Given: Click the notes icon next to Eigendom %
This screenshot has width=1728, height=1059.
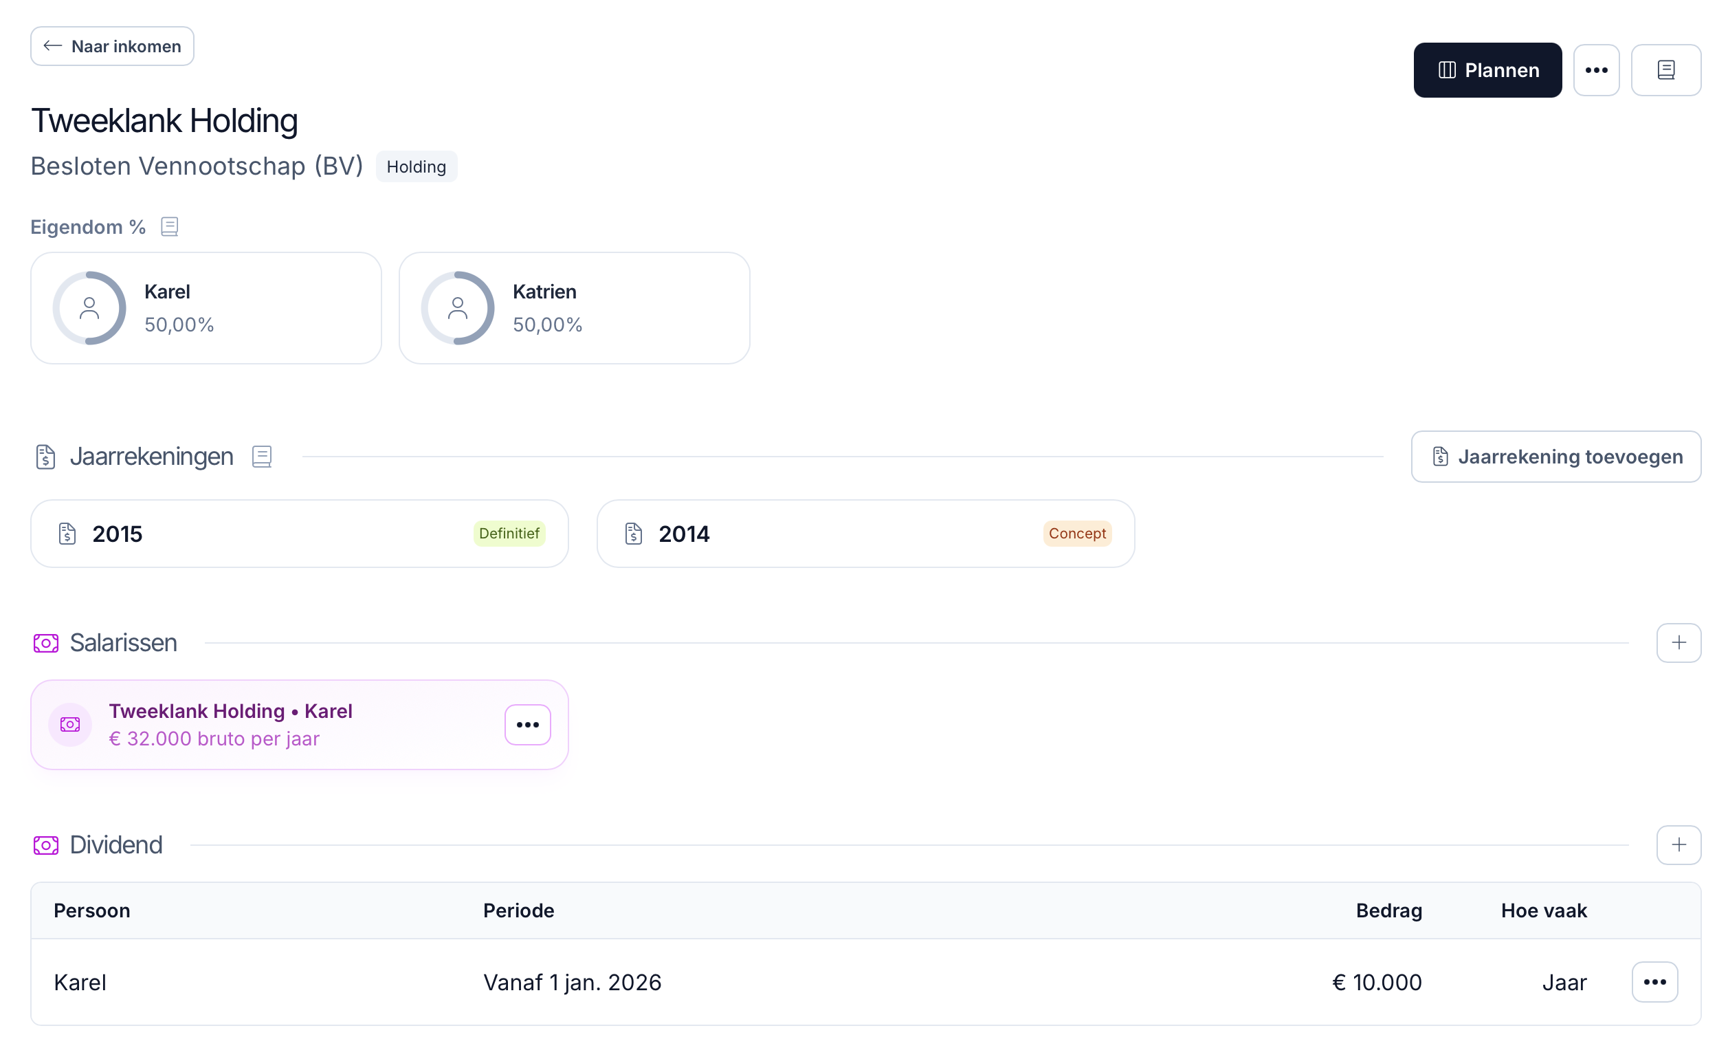Looking at the screenshot, I should 170,227.
